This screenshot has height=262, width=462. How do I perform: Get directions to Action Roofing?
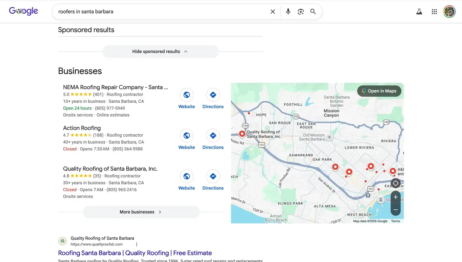[x=213, y=135]
